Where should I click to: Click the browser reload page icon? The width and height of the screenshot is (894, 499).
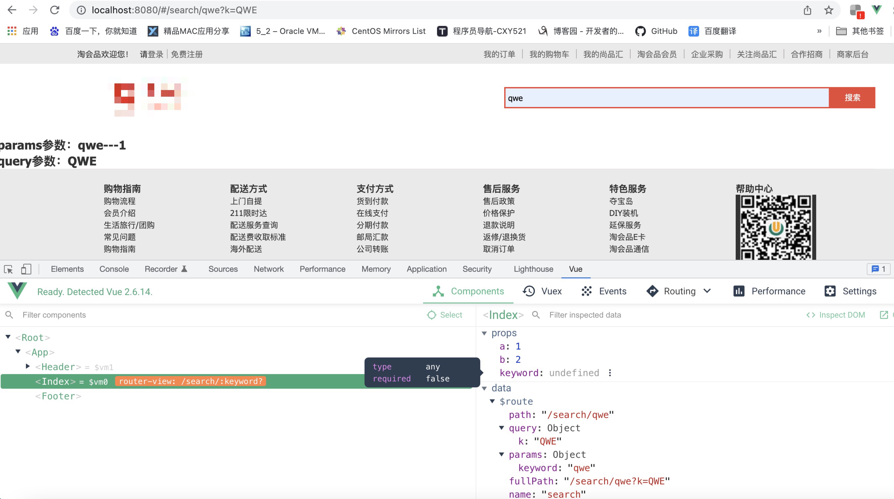55,10
